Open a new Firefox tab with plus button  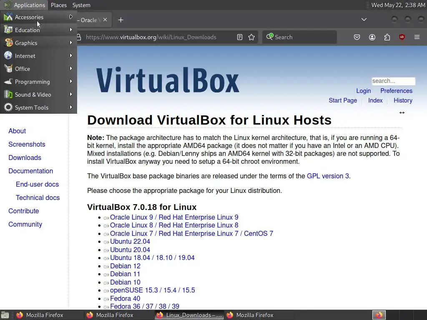pos(121,20)
